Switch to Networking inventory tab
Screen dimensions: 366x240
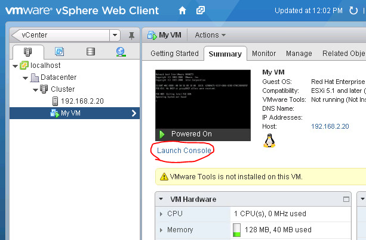(121, 52)
